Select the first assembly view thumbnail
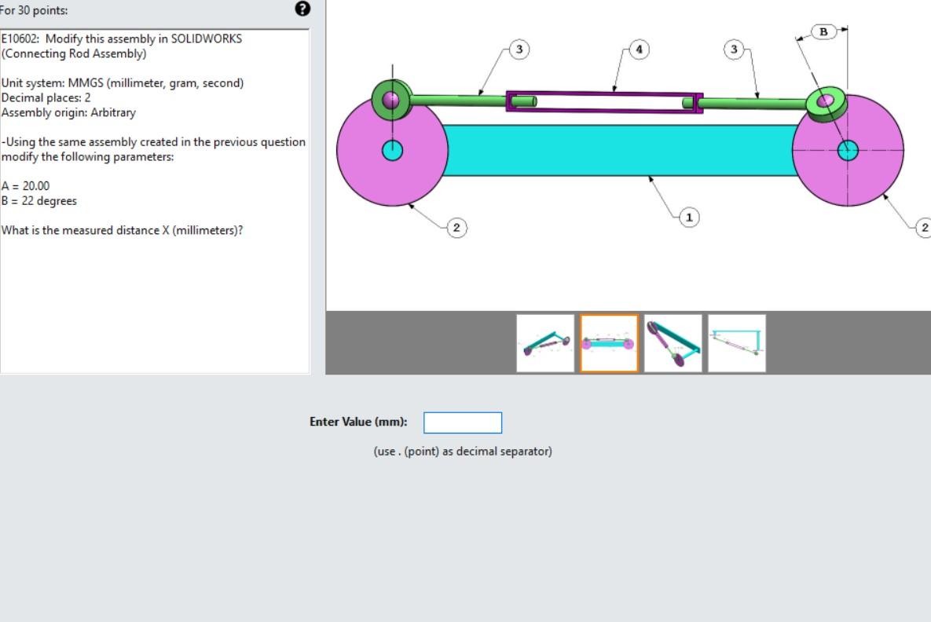The height and width of the screenshot is (622, 931). tap(545, 345)
